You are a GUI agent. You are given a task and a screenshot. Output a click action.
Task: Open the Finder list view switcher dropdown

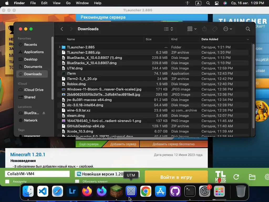click(168, 29)
